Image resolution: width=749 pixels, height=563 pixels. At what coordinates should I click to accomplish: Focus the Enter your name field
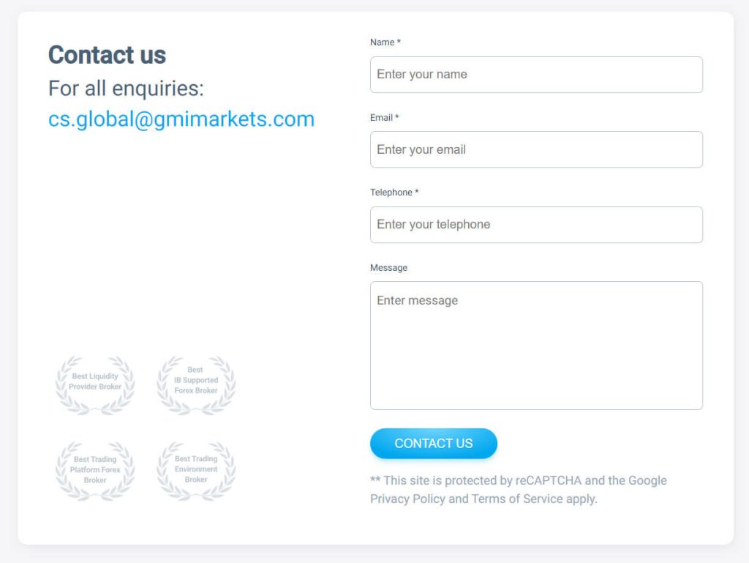click(536, 75)
